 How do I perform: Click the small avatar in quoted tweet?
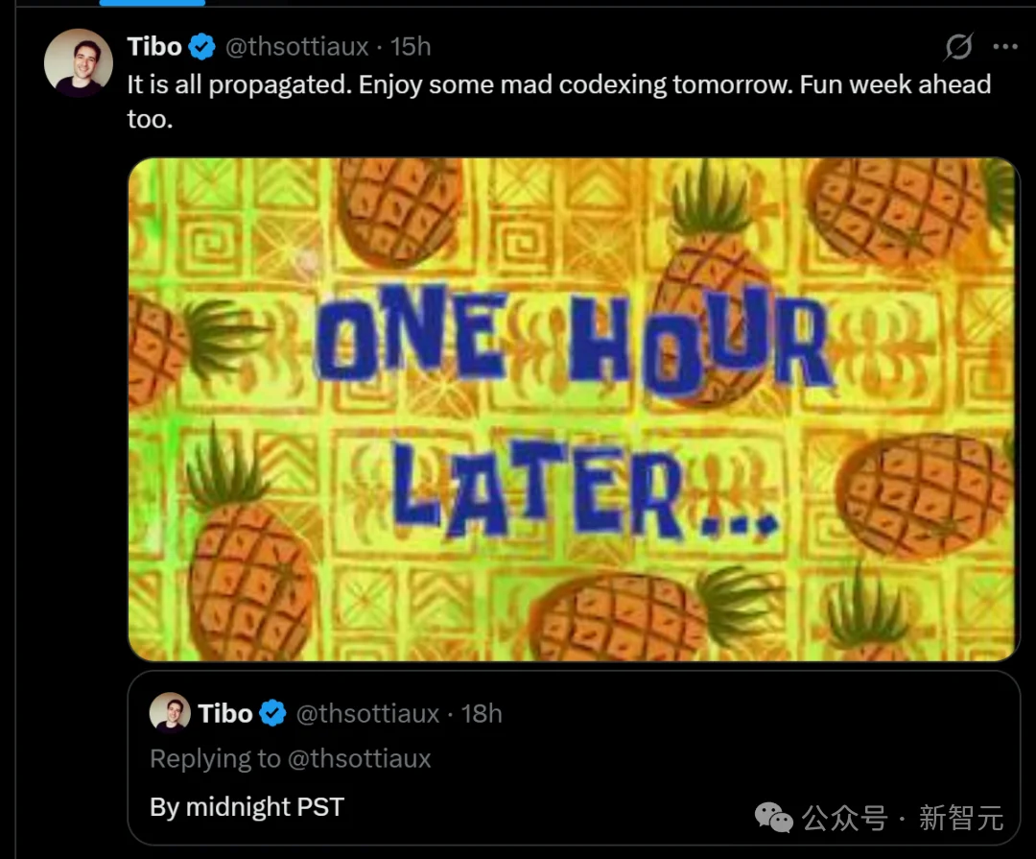tap(170, 713)
